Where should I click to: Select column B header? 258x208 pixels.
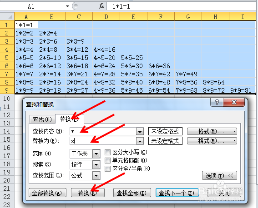(52, 17)
